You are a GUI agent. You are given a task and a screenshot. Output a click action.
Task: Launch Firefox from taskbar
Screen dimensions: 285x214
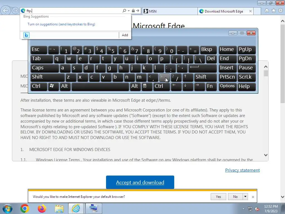point(42,208)
